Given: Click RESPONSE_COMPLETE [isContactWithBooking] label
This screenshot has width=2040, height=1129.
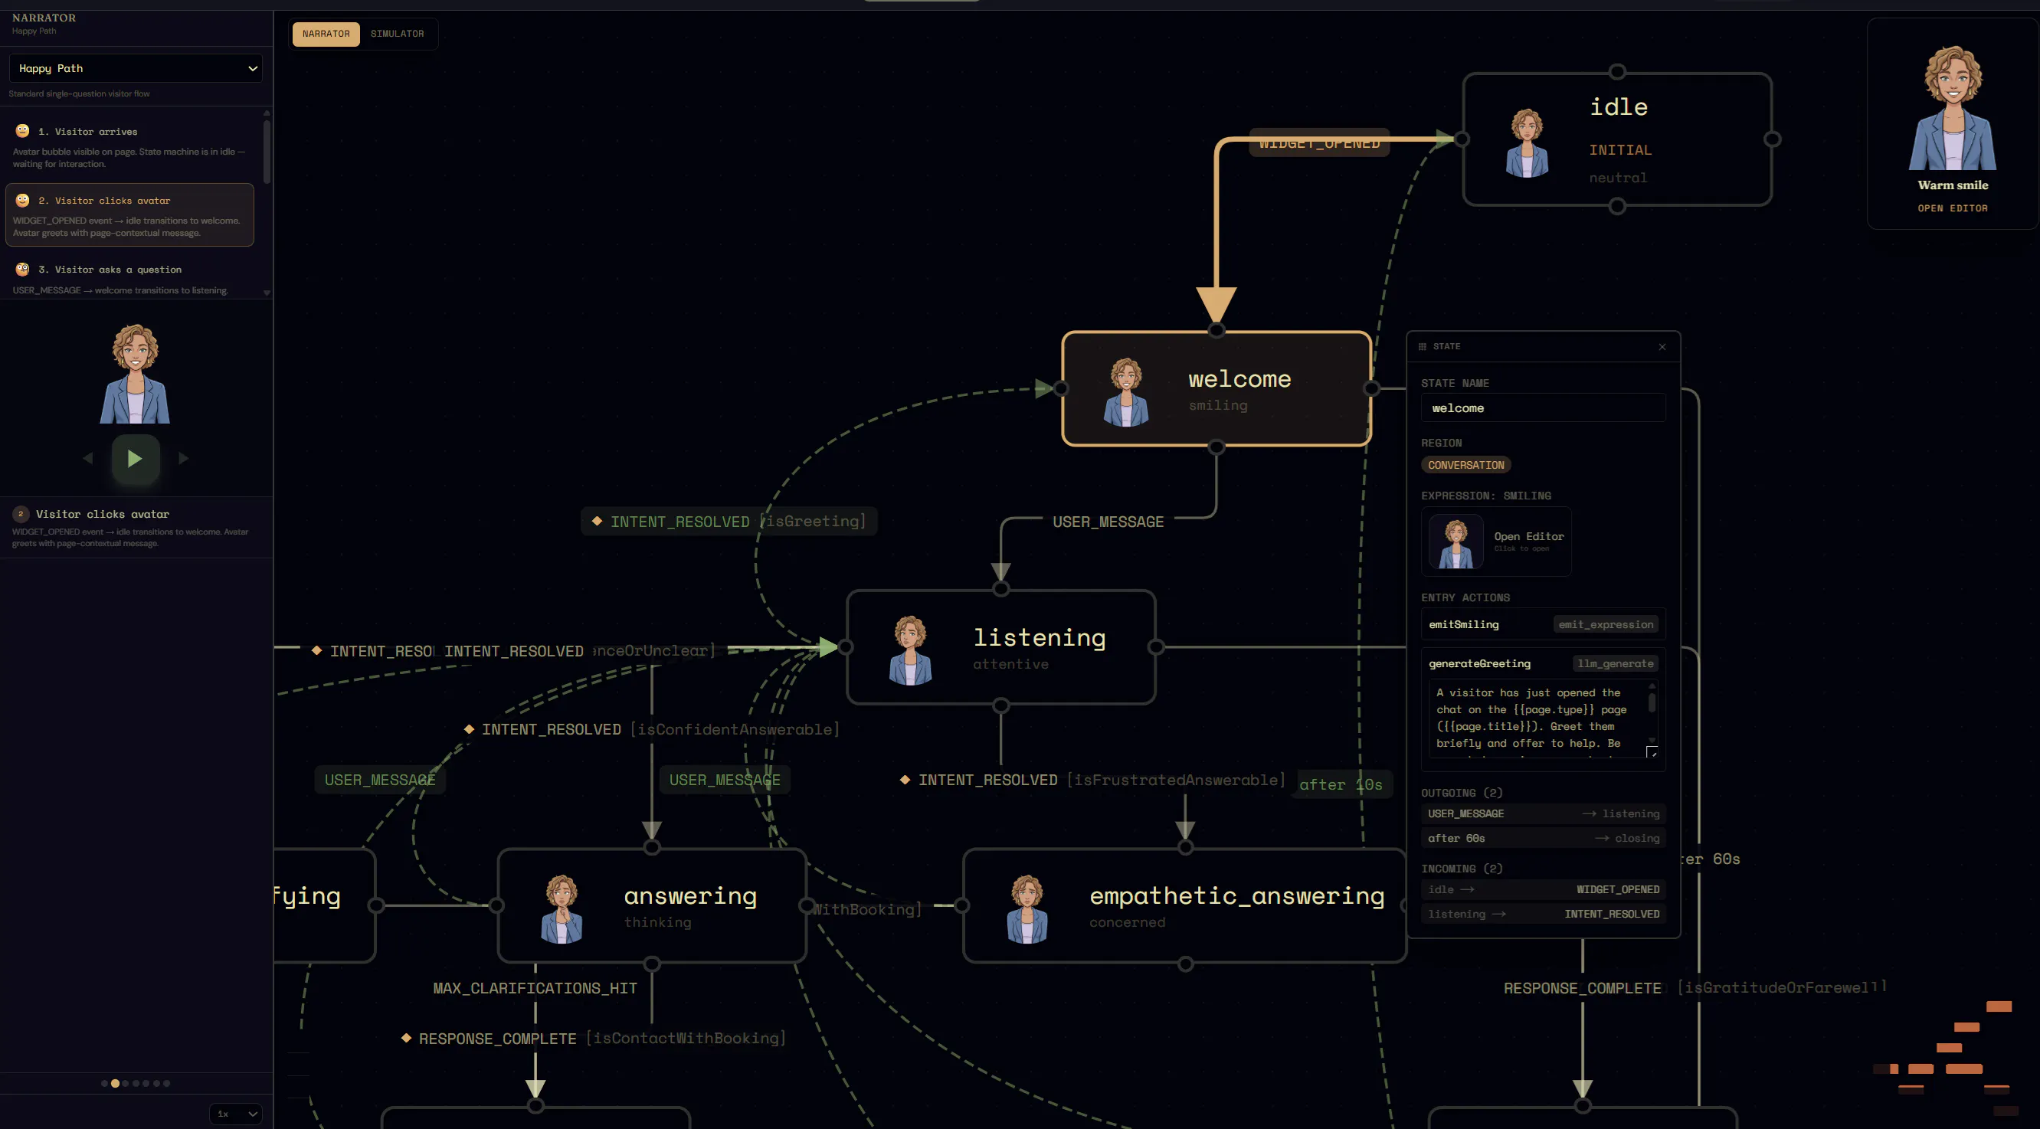Looking at the screenshot, I should (594, 1038).
